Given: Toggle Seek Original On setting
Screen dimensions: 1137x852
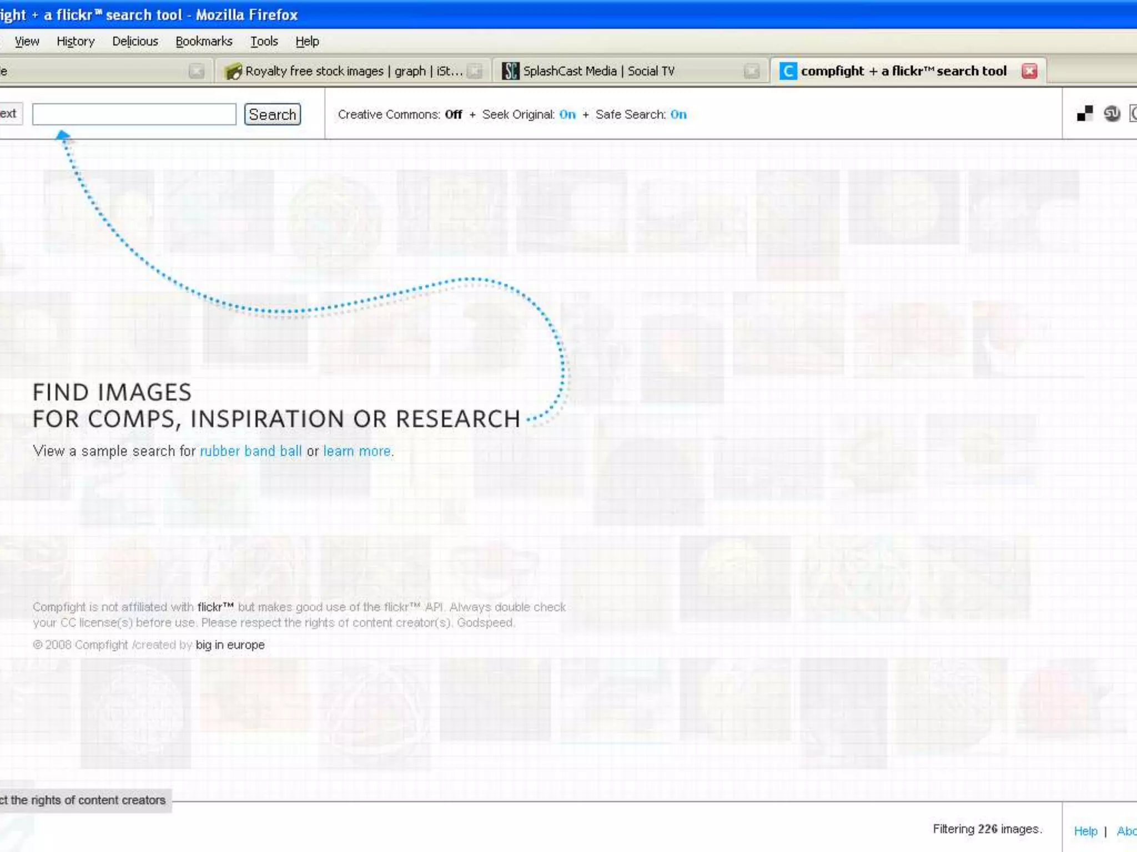Looking at the screenshot, I should [567, 114].
